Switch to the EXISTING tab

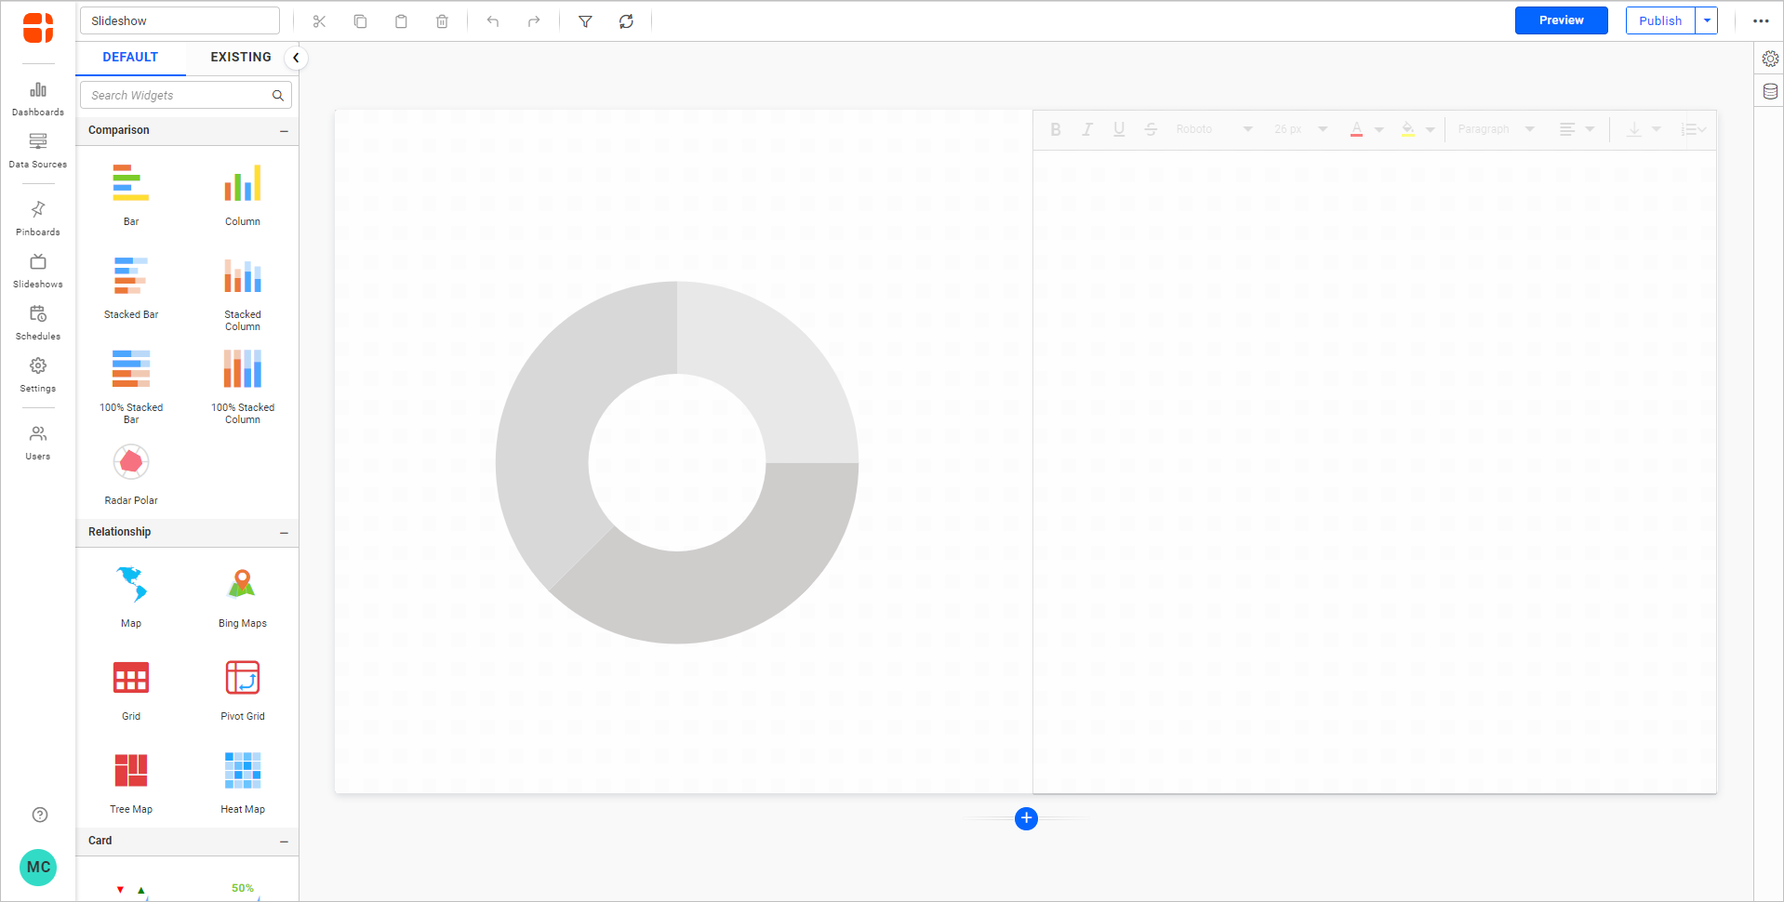240,57
